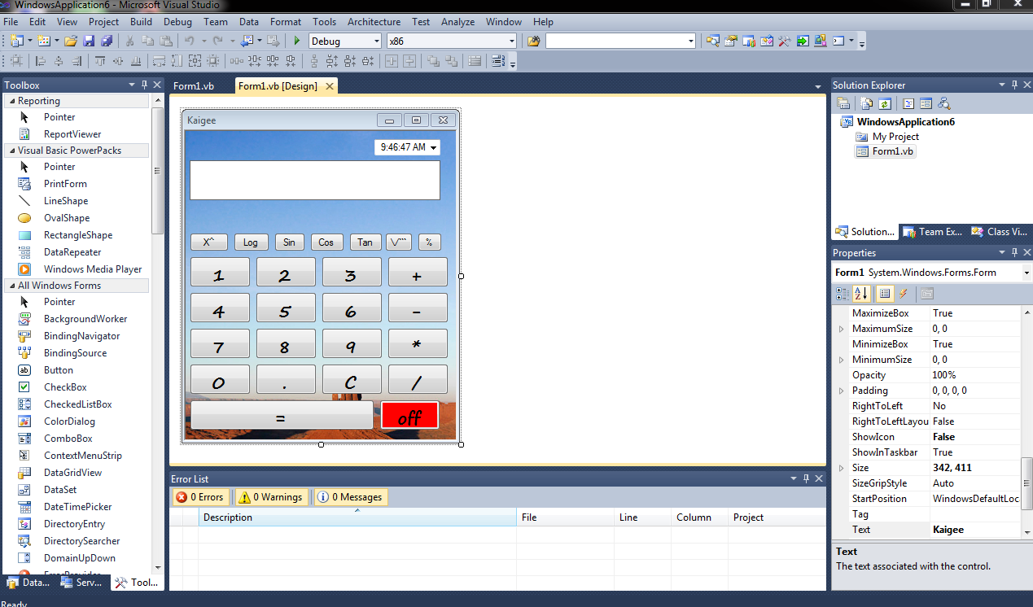Toggle the 0 Errors filter in Error List
1033x607 pixels.
click(x=199, y=496)
